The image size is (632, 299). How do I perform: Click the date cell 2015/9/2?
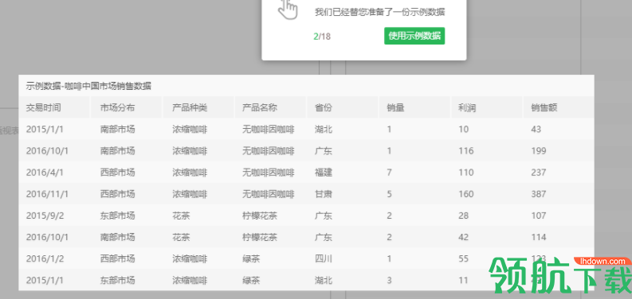(x=45, y=216)
